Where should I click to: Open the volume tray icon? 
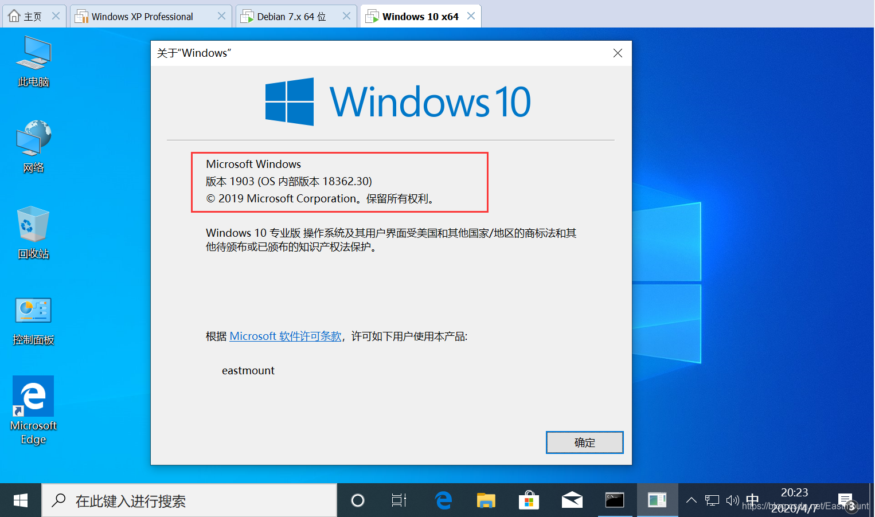[732, 500]
